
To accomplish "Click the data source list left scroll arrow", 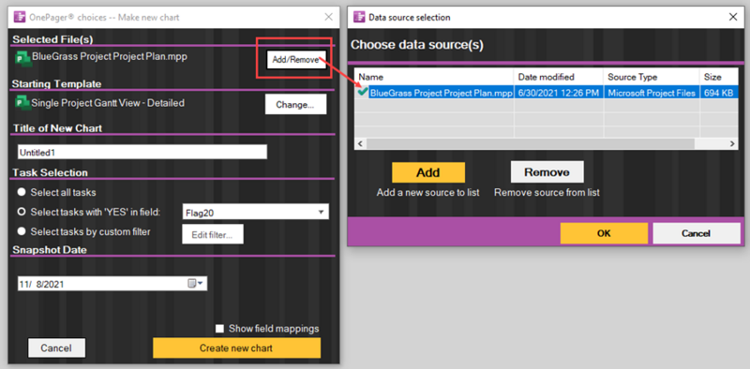I will [361, 143].
